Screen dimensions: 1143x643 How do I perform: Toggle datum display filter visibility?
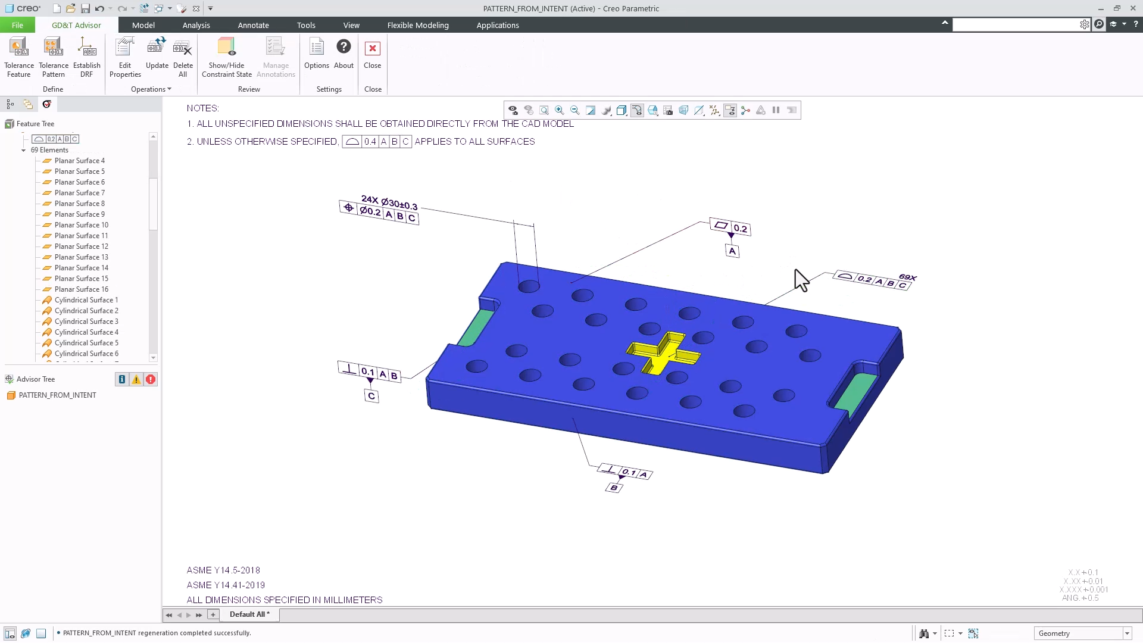tap(714, 110)
